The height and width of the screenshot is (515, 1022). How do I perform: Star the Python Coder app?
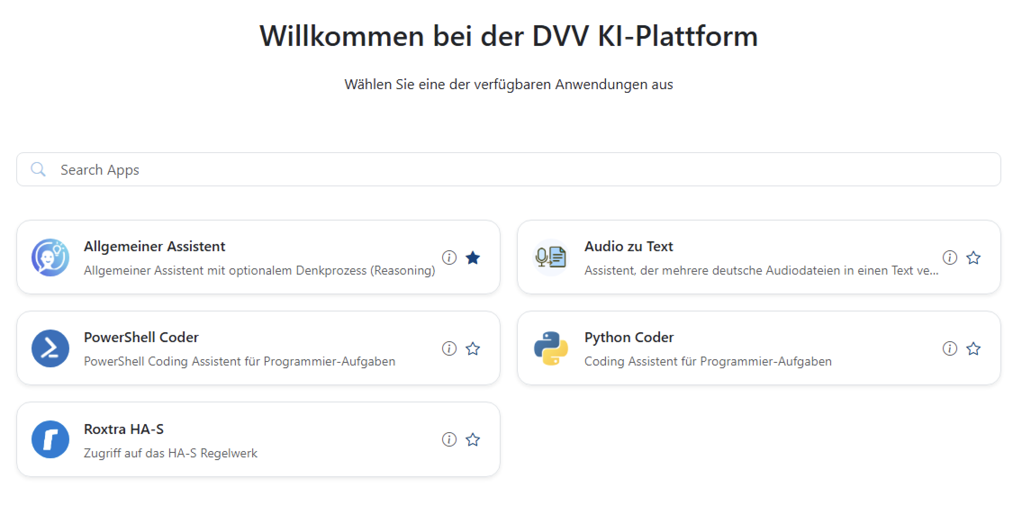[973, 348]
